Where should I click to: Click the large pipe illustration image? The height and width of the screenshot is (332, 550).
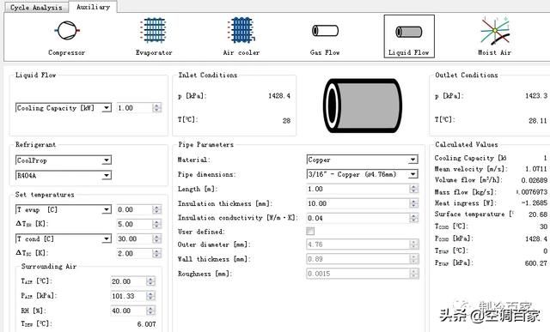[x=363, y=106]
